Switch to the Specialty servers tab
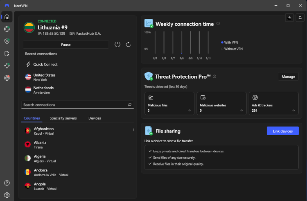The width and height of the screenshot is (307, 201). 63,118
